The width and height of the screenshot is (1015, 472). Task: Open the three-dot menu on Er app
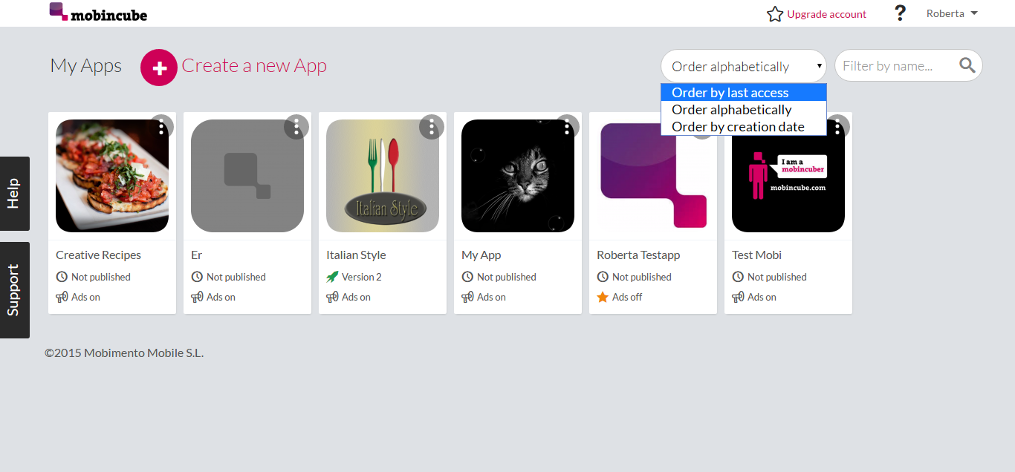click(x=296, y=127)
